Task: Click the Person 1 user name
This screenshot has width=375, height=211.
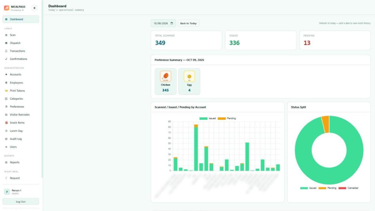Action: 16,190
